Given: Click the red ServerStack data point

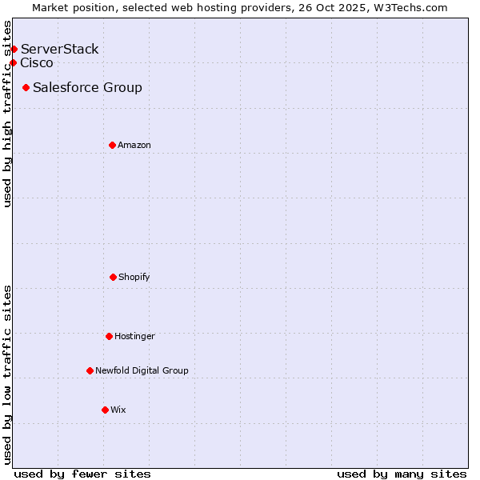Looking at the screenshot, I should 14,49.
